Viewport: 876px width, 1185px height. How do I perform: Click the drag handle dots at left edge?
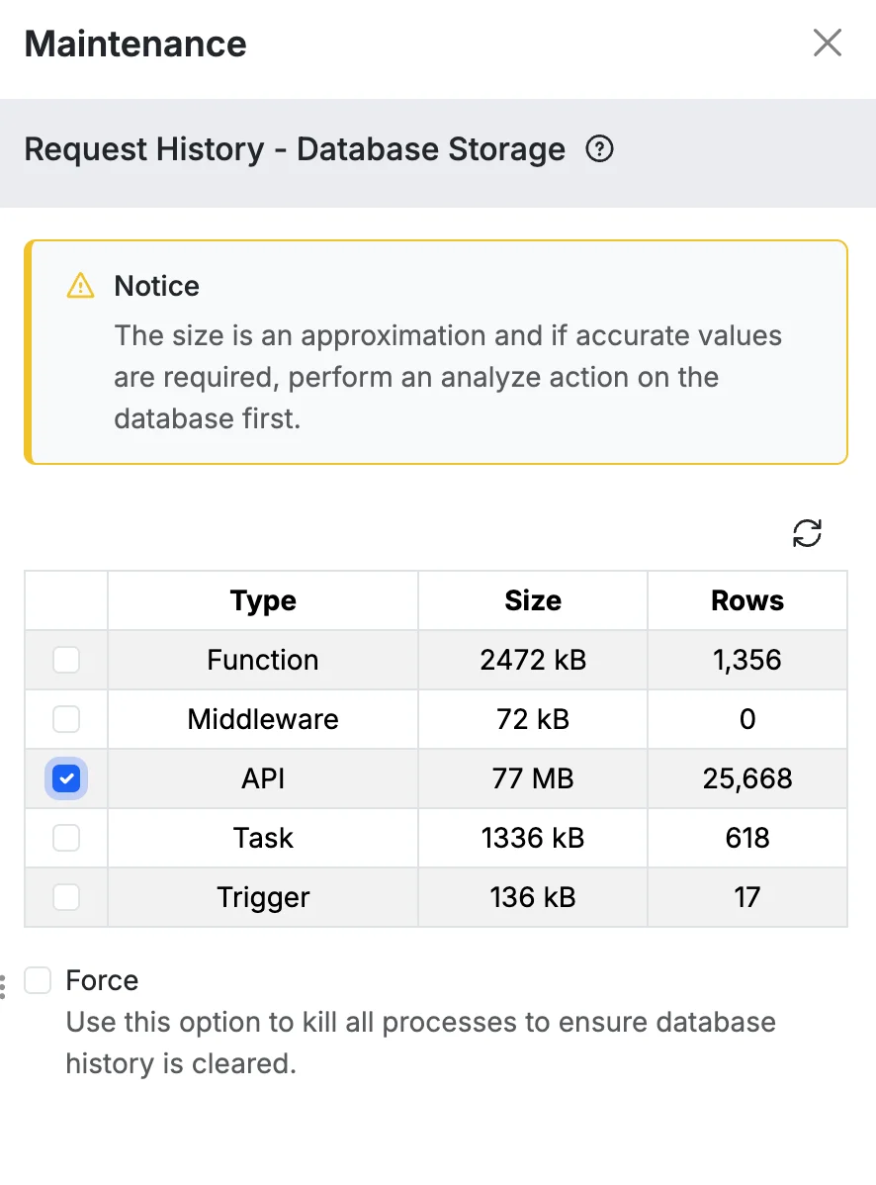(x=3, y=987)
